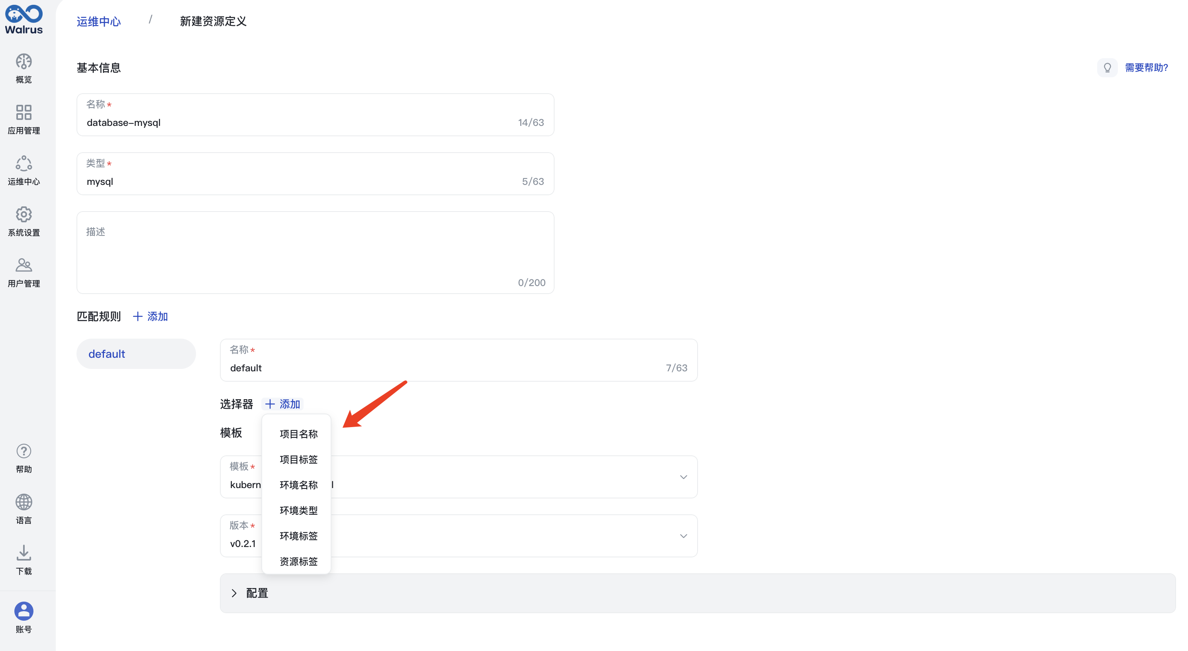
Task: Open the 版本 dropdown arrow
Action: coord(684,536)
